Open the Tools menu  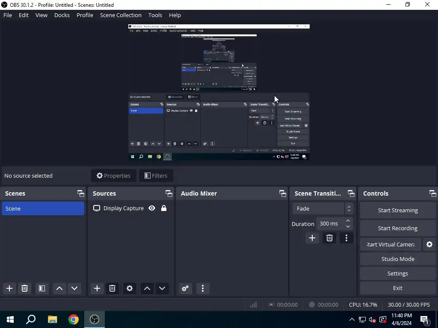coord(155,15)
